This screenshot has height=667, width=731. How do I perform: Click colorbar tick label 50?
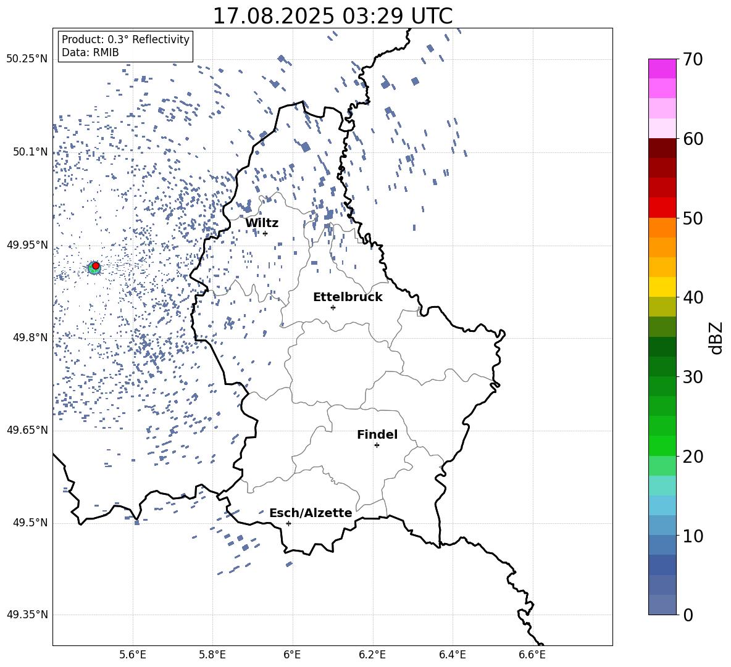[x=693, y=218]
